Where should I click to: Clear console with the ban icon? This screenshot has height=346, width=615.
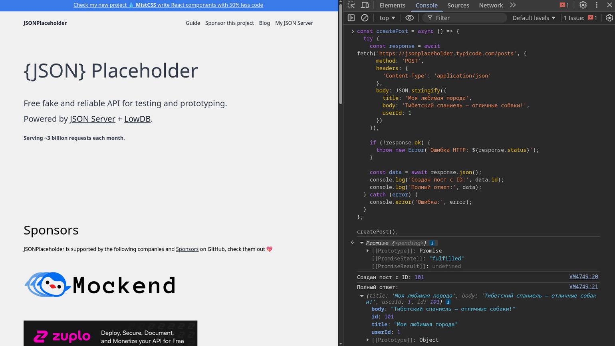click(x=365, y=18)
